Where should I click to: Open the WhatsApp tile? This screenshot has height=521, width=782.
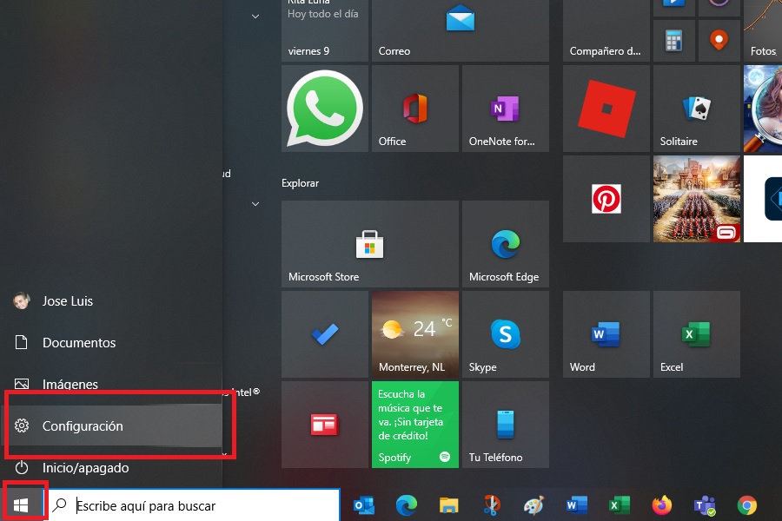[324, 108]
